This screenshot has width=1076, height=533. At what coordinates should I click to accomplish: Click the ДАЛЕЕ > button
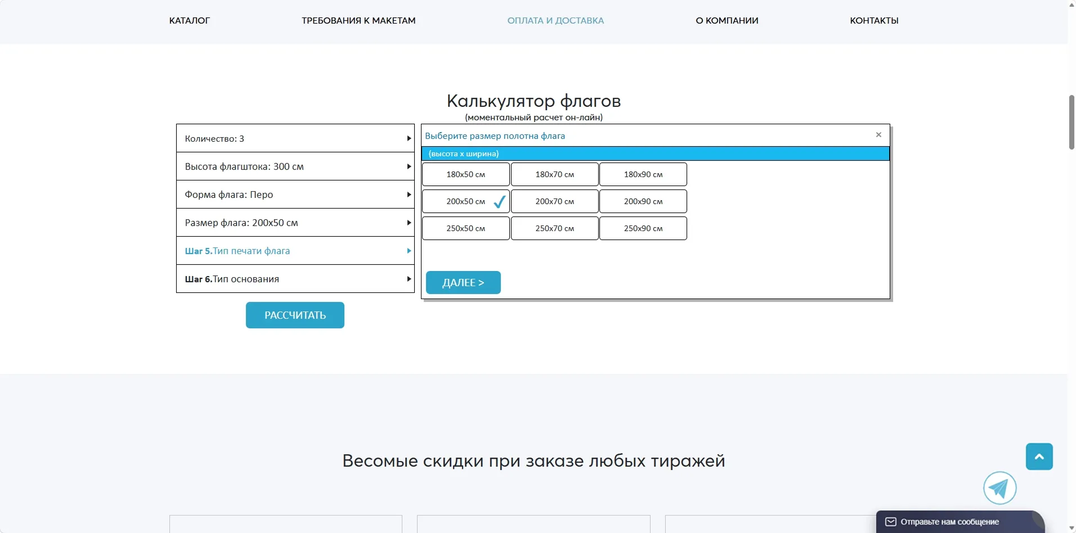pos(463,282)
